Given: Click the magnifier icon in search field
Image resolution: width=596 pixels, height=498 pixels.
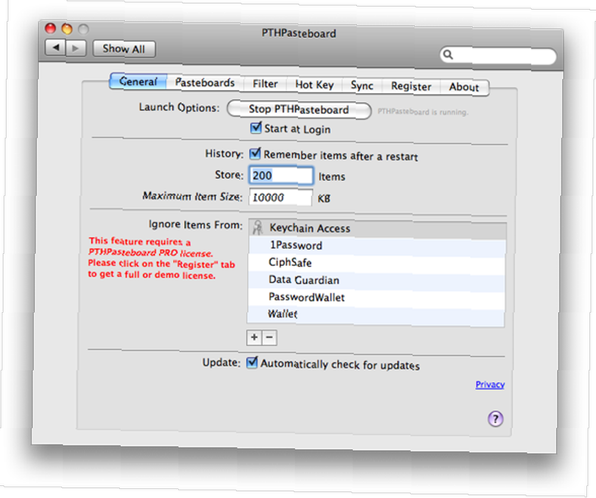Looking at the screenshot, I should [448, 55].
